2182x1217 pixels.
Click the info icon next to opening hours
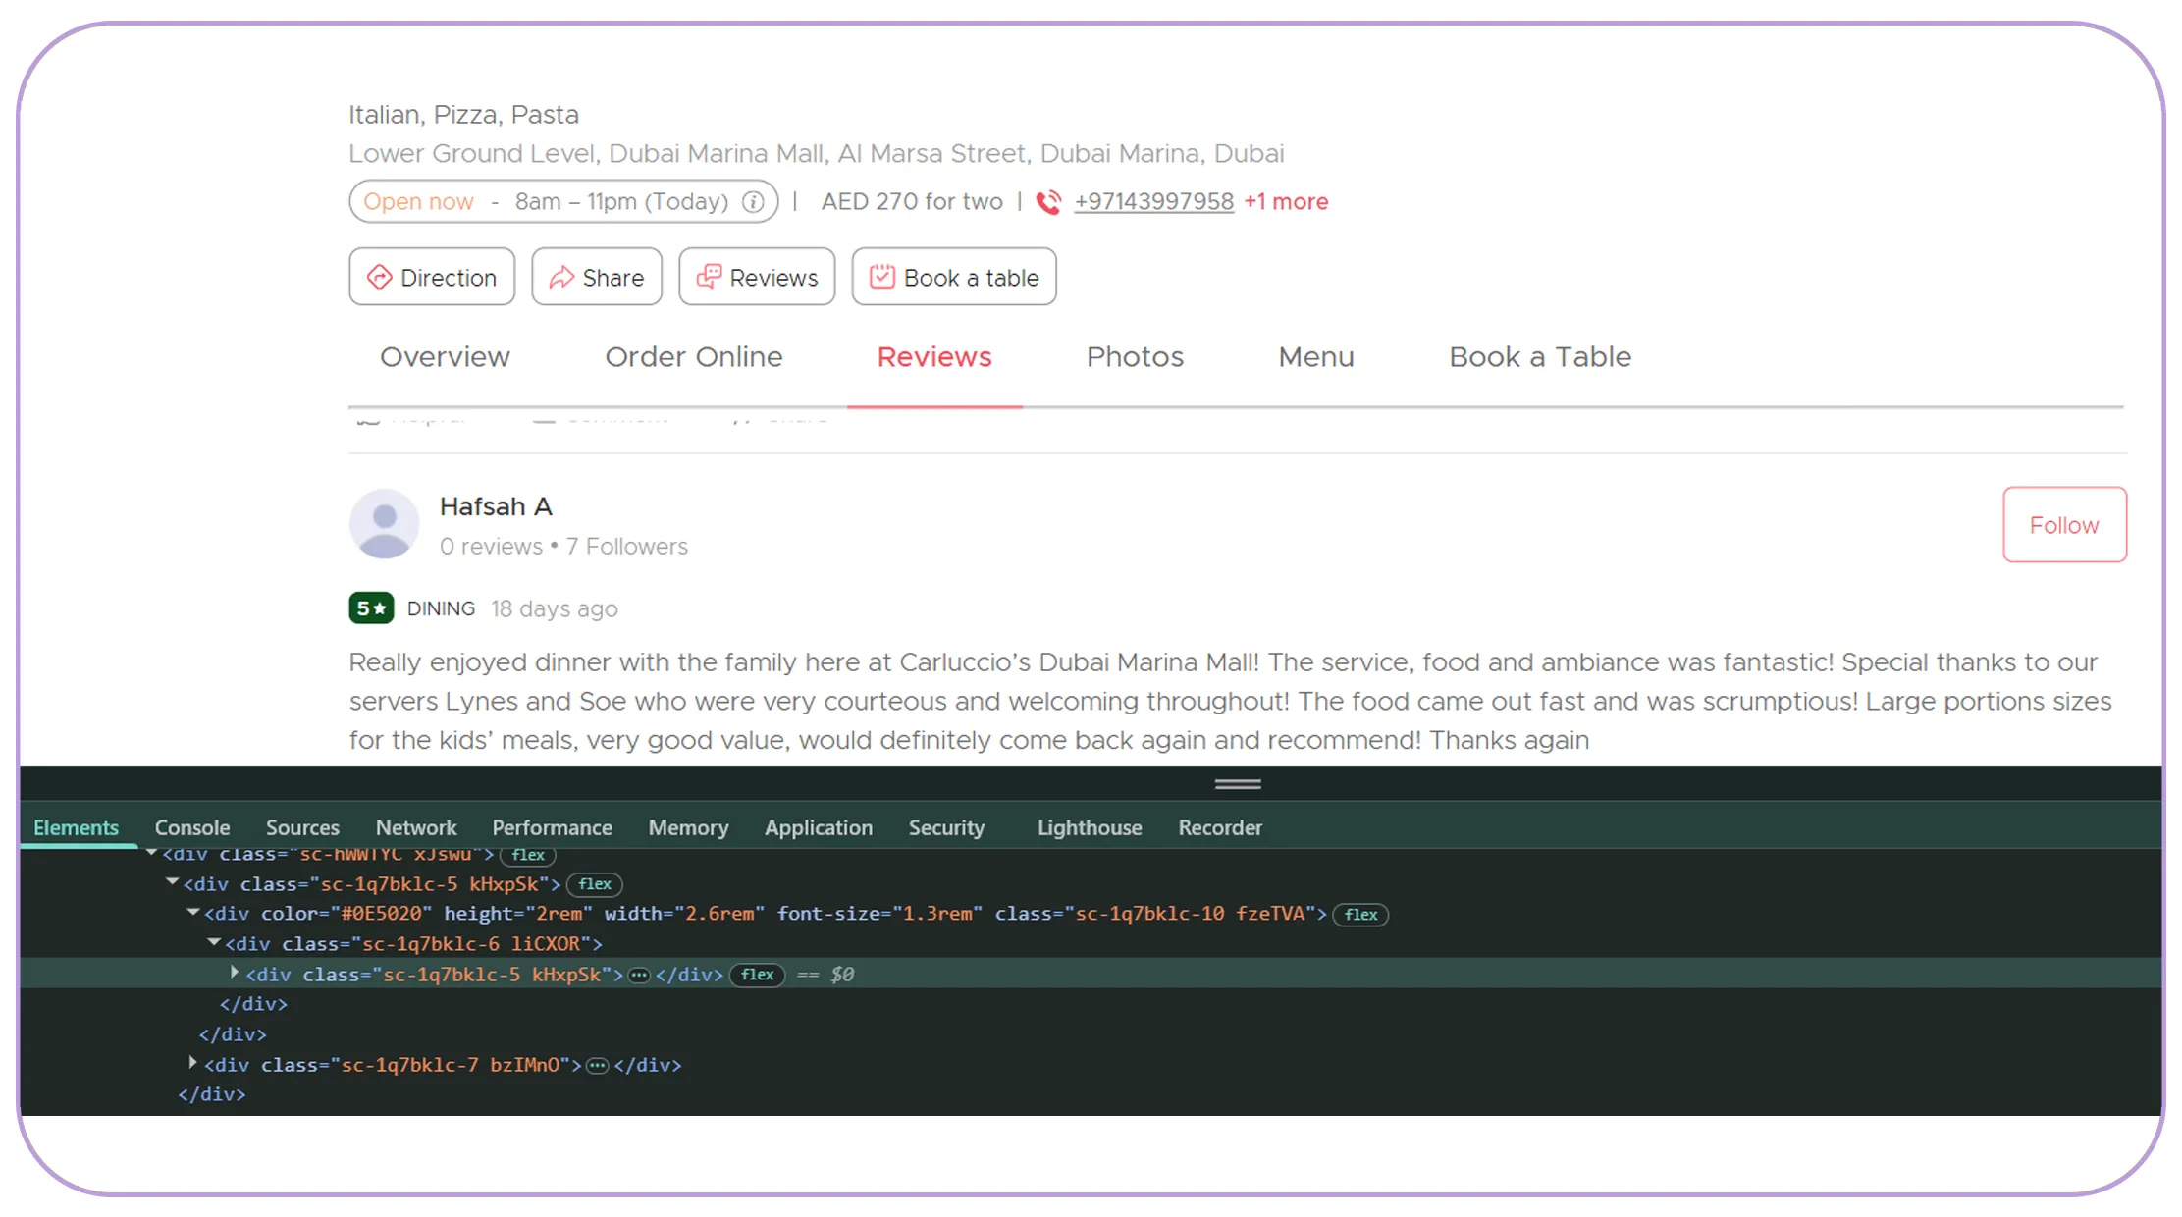(753, 202)
